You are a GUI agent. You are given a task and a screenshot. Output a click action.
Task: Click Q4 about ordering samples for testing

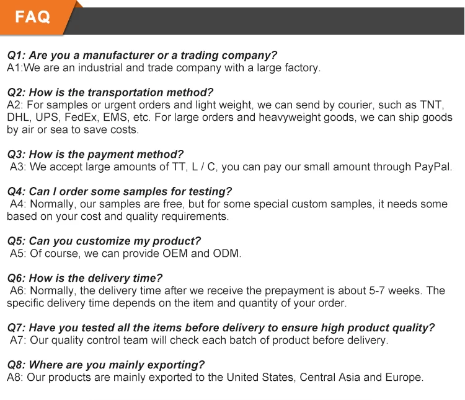click(119, 192)
